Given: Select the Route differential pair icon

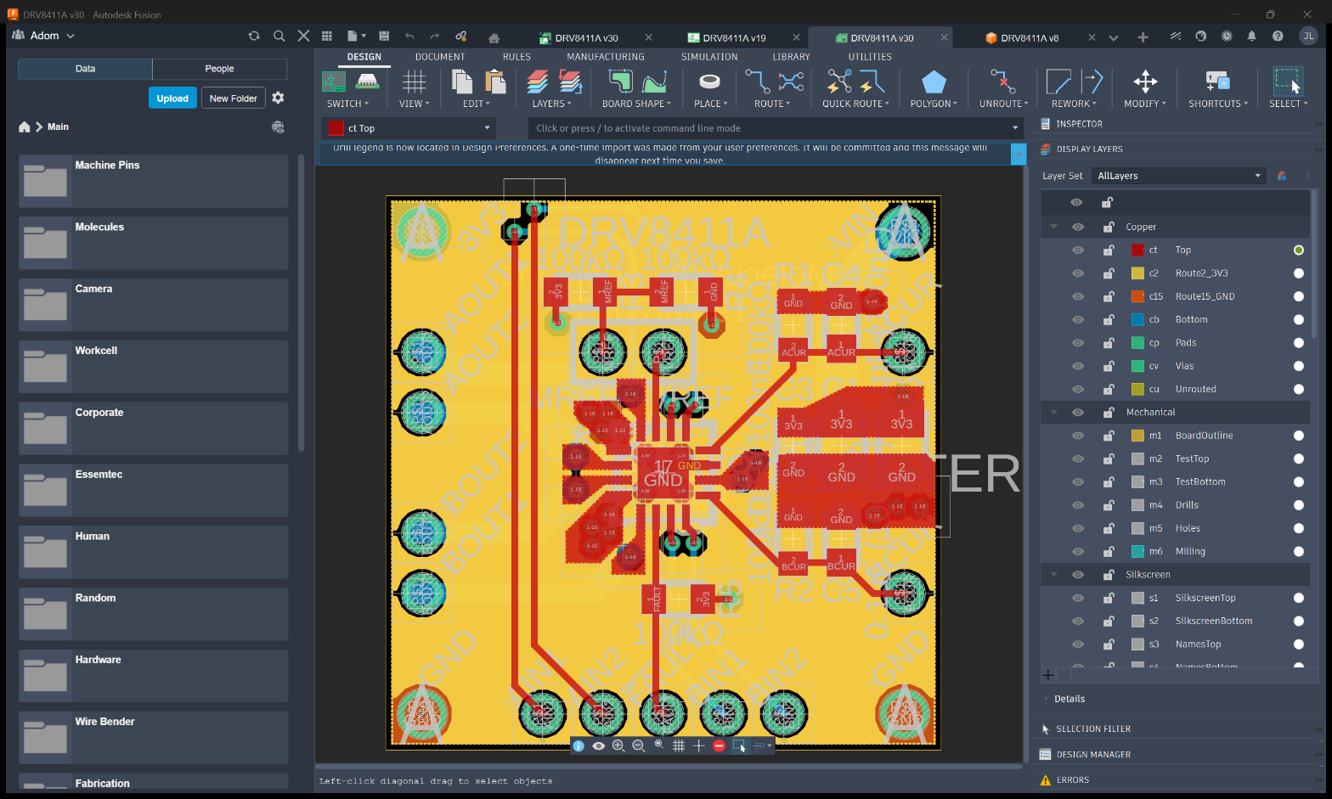Looking at the screenshot, I should (x=791, y=82).
